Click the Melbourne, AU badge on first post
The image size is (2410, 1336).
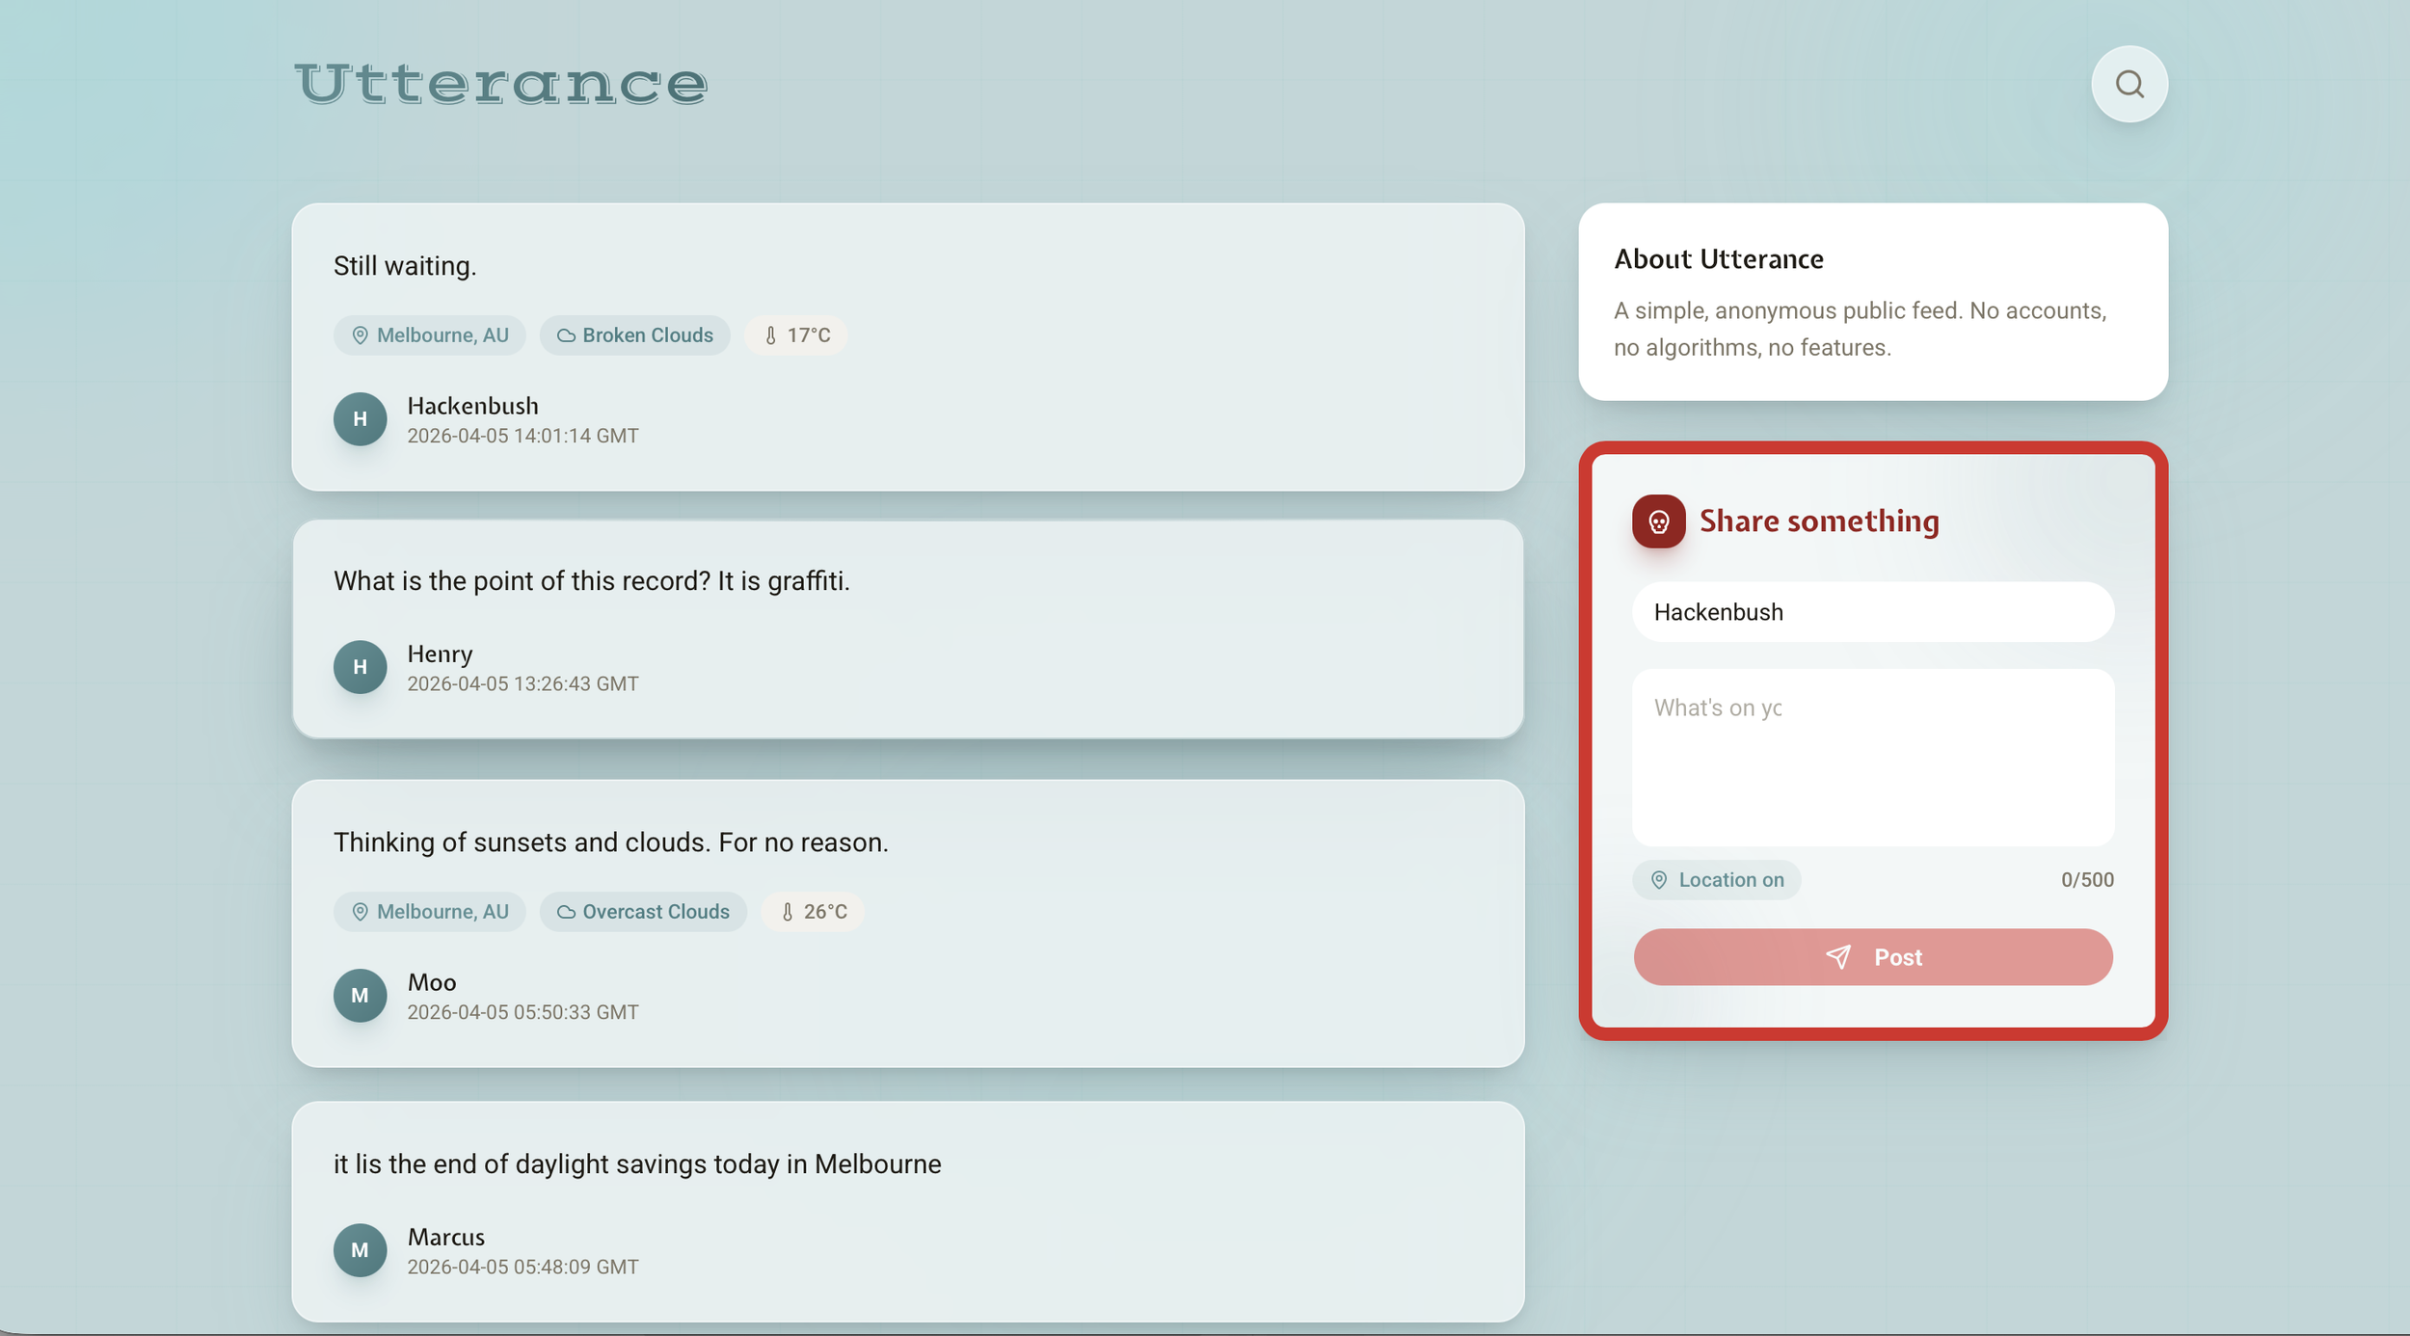tap(429, 334)
